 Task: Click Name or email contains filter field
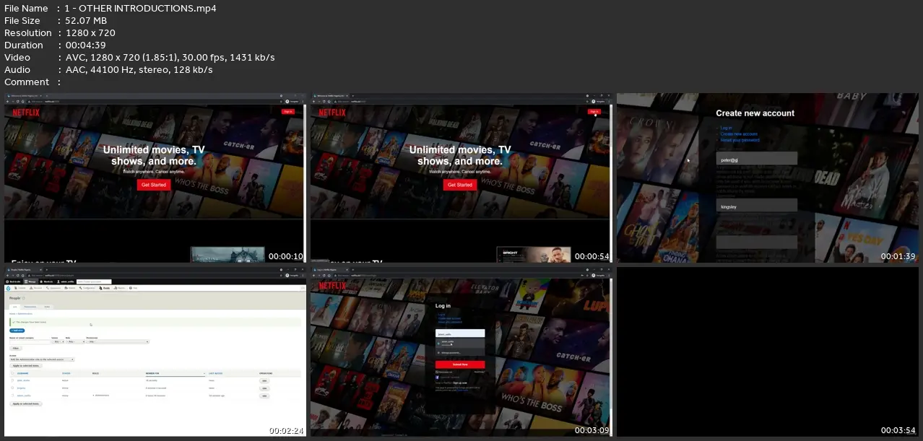click(30, 342)
